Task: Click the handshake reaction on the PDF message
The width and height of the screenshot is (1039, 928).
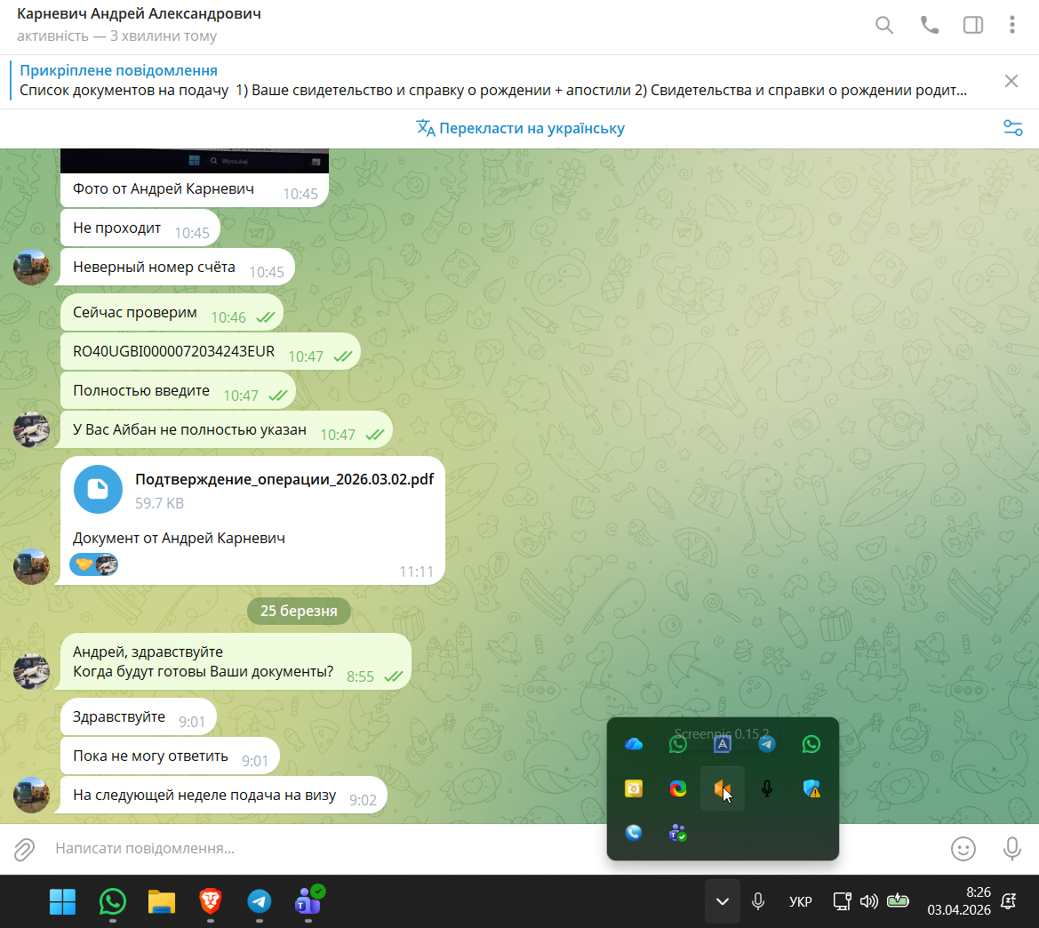Action: [x=93, y=564]
